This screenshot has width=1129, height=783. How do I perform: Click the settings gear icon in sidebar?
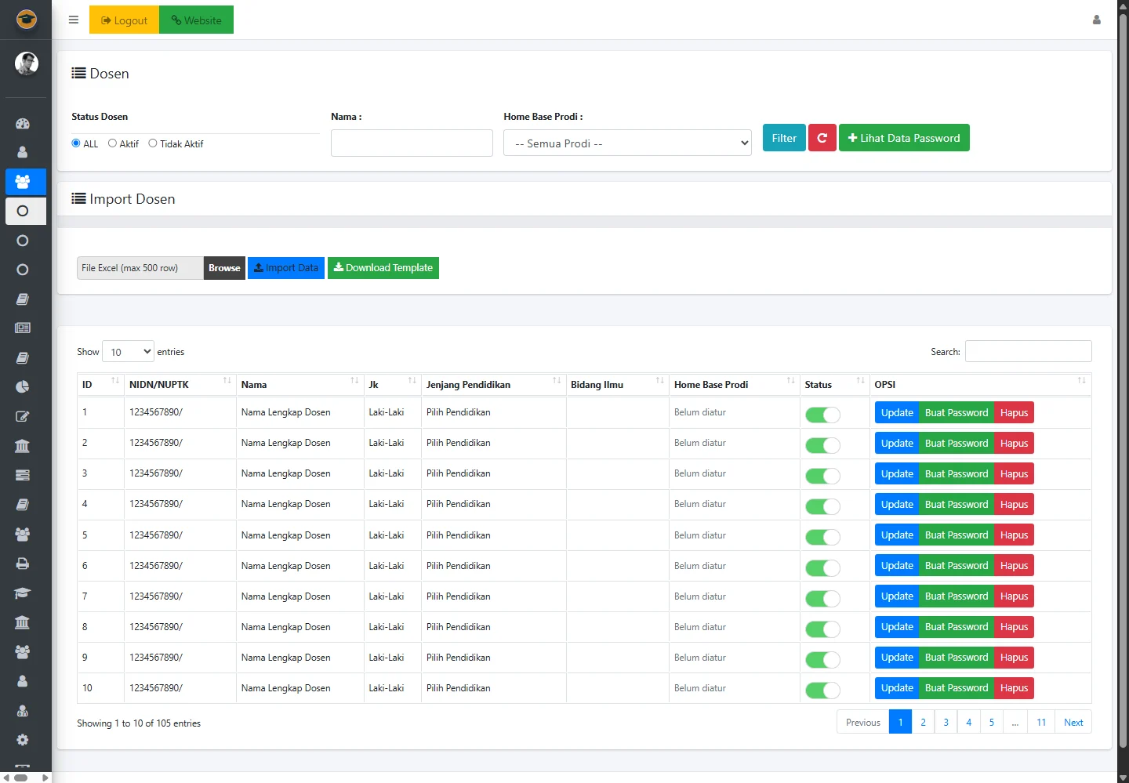click(22, 740)
